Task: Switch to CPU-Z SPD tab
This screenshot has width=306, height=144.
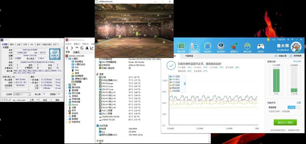Action: 32,44
